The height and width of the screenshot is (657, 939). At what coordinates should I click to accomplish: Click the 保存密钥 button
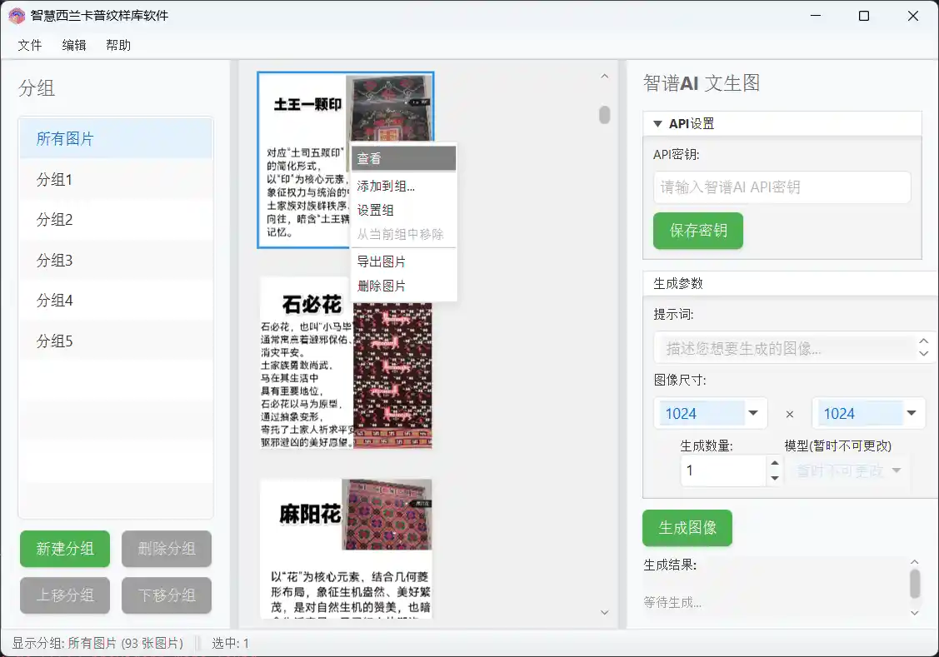(697, 231)
